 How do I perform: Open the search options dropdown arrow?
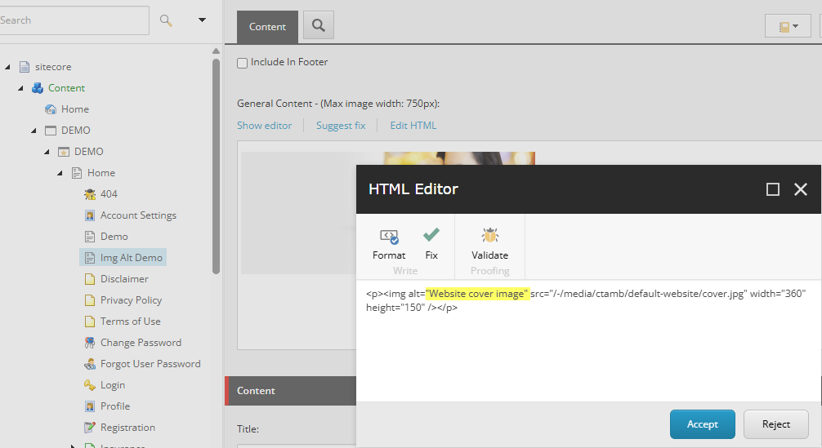(x=202, y=20)
